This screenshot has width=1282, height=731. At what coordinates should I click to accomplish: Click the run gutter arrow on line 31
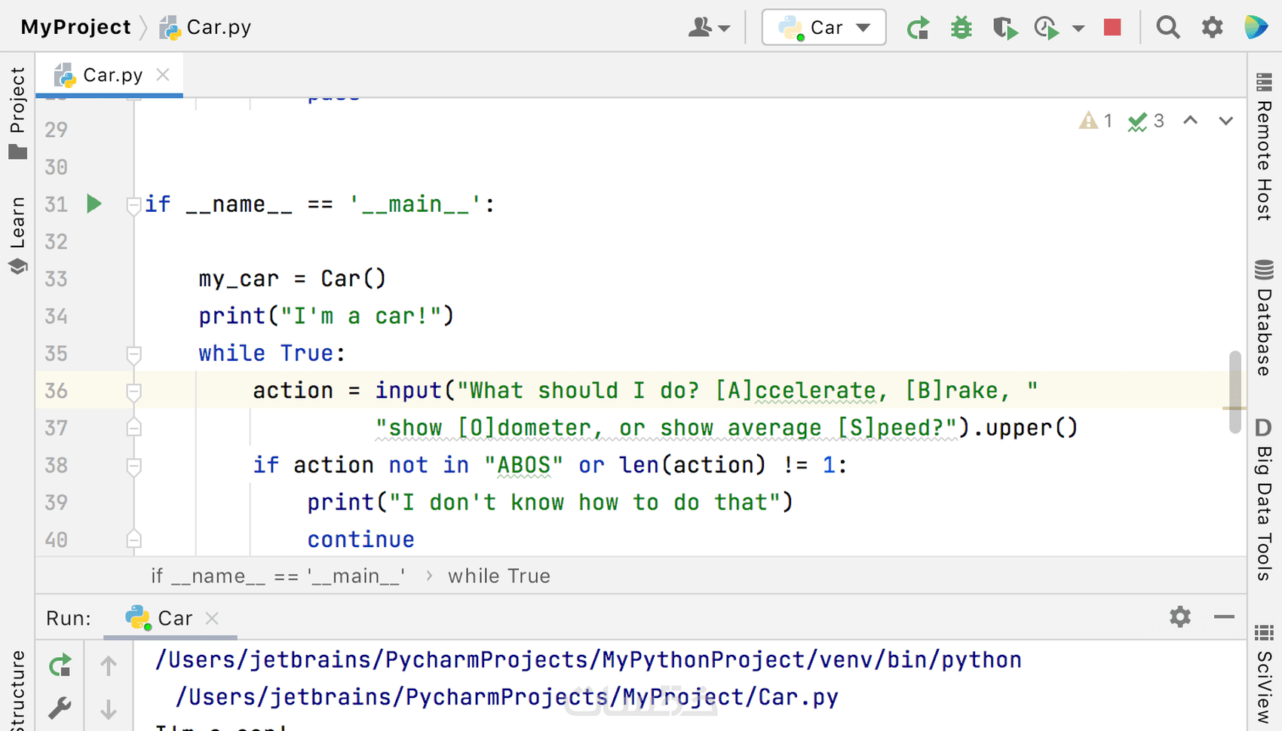click(94, 203)
